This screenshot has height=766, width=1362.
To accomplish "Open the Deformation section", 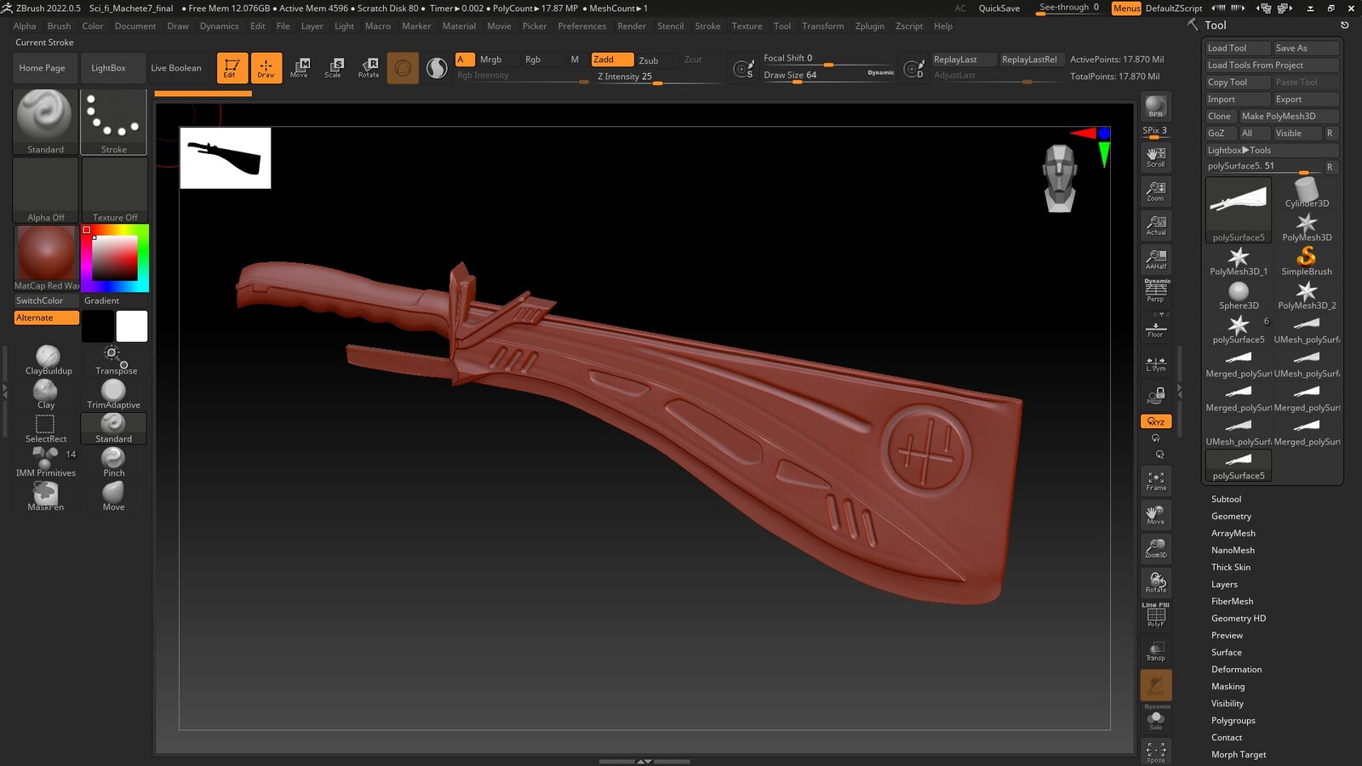I will click(x=1236, y=670).
